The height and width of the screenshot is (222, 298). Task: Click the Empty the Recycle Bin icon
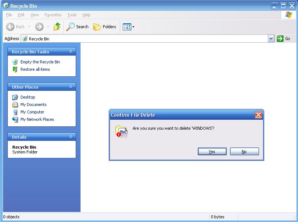15,62
